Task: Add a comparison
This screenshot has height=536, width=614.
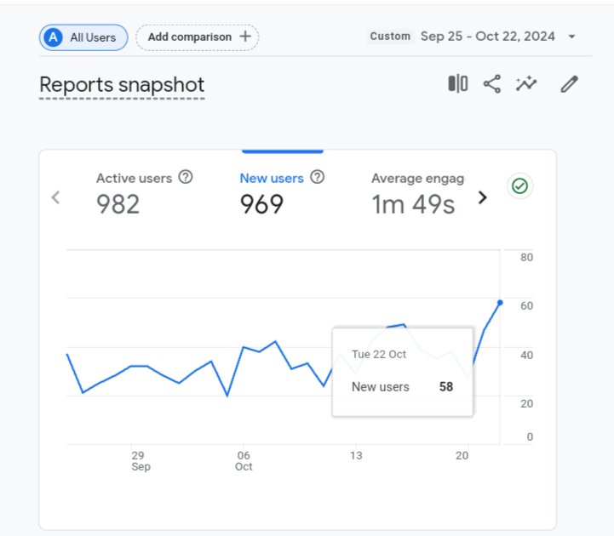Action: point(198,37)
